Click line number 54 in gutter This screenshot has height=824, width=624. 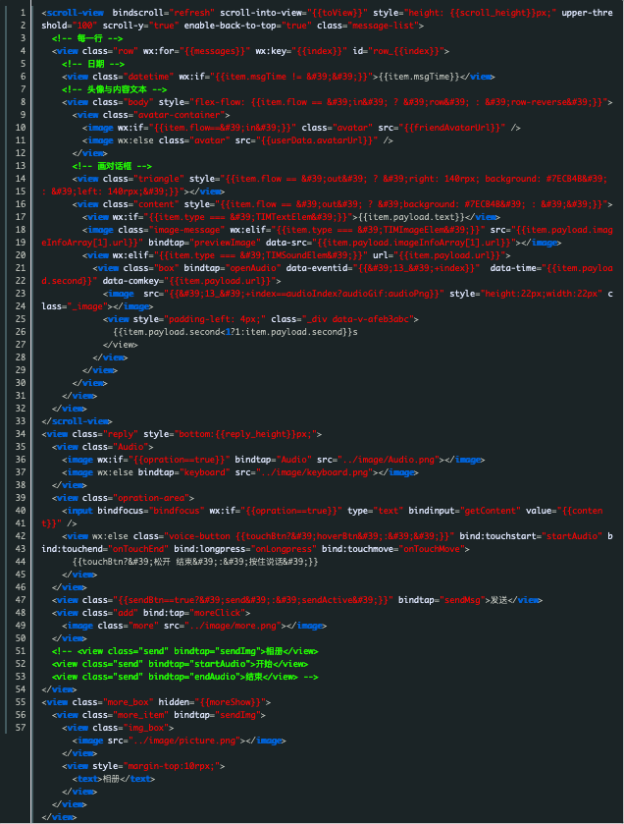pyautogui.click(x=20, y=689)
